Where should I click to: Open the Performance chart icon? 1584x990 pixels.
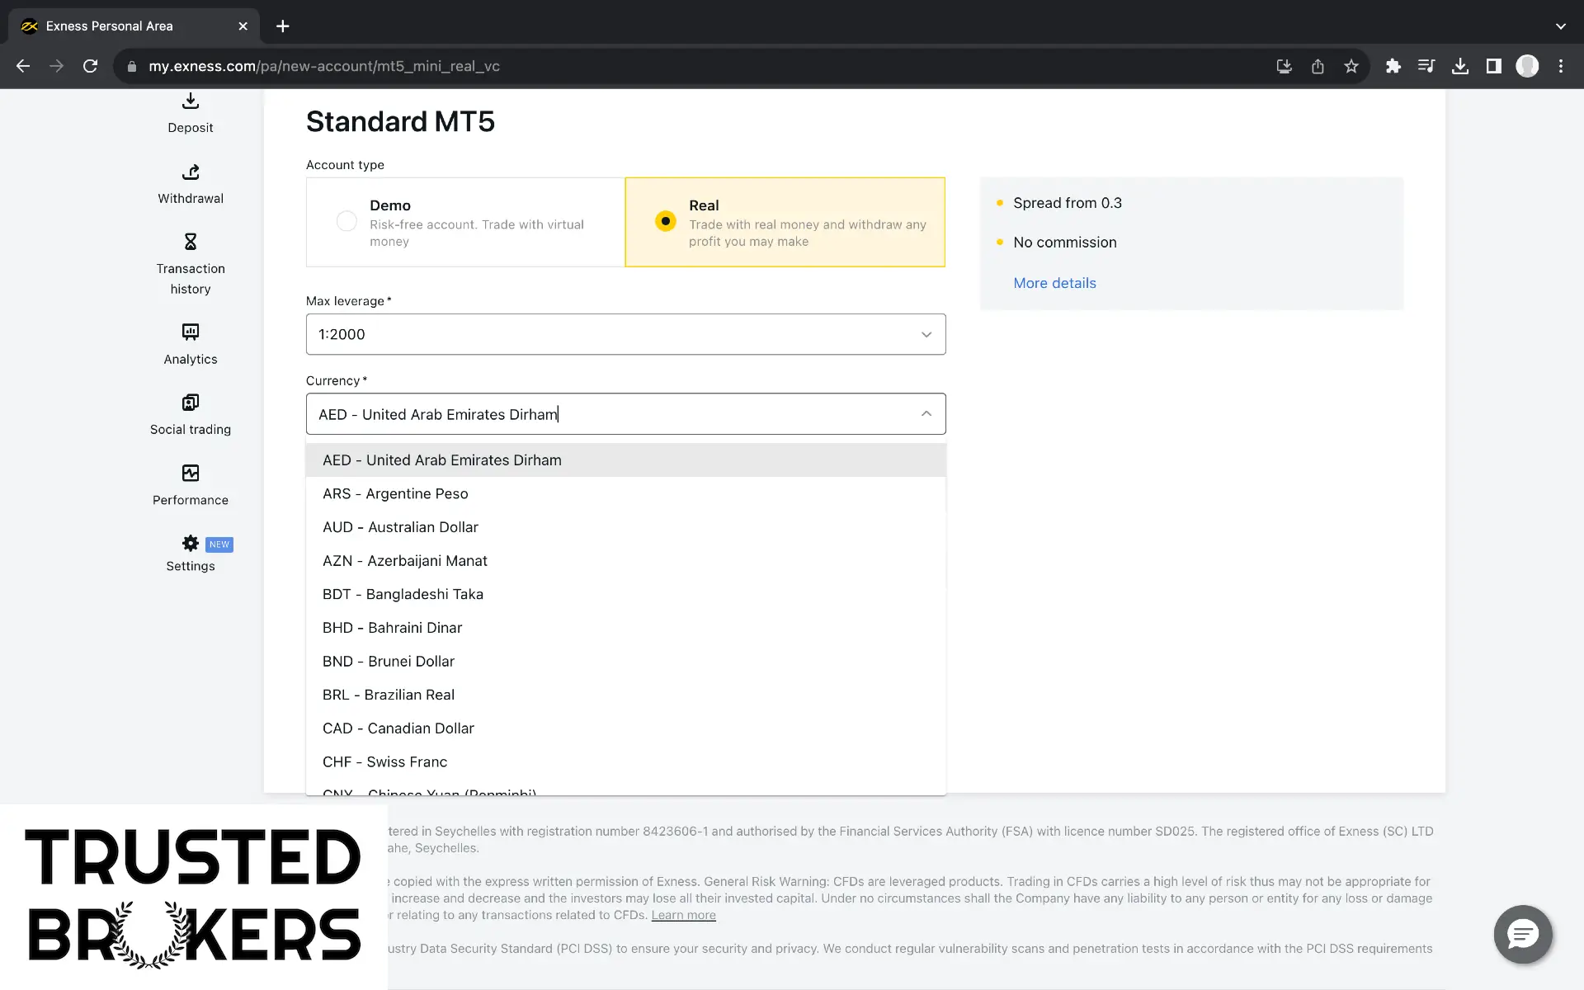(x=191, y=473)
